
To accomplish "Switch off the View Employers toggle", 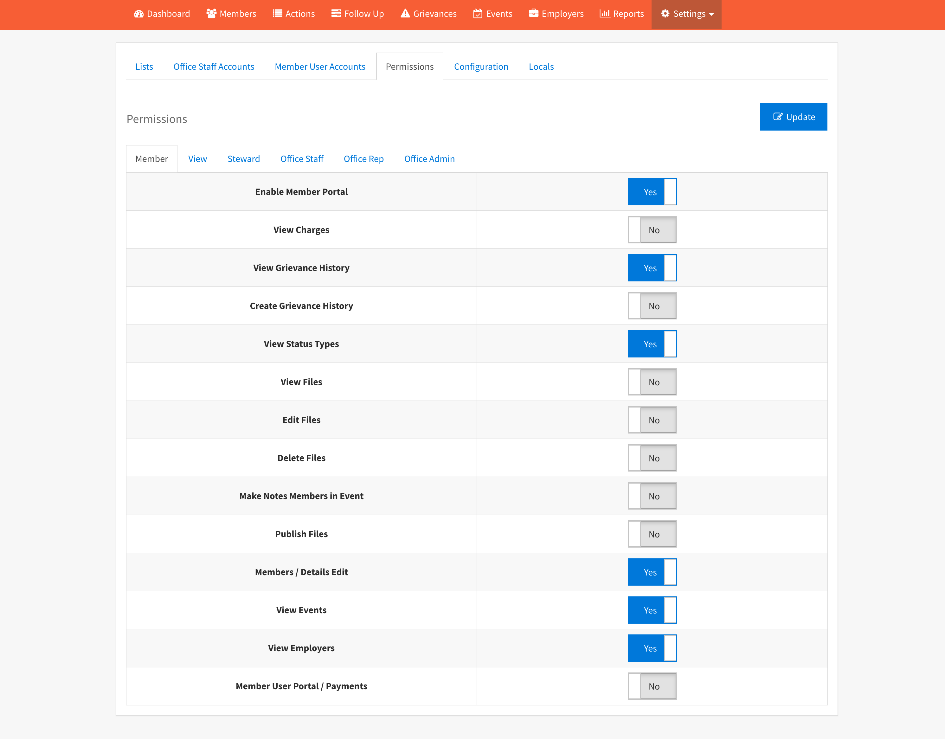I will [x=652, y=648].
